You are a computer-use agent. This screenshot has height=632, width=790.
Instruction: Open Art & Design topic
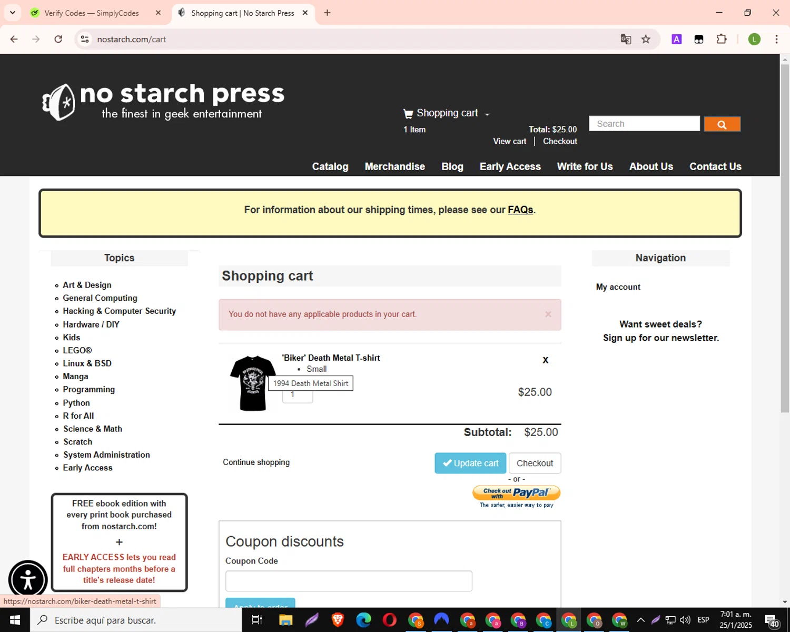pos(87,285)
